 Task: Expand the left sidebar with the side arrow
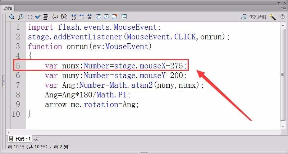point(4,81)
